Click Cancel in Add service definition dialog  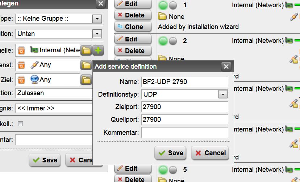(210, 153)
